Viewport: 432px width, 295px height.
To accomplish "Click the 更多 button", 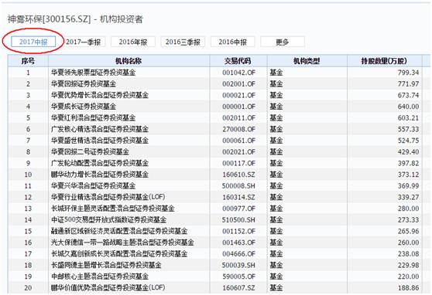I will pos(283,42).
